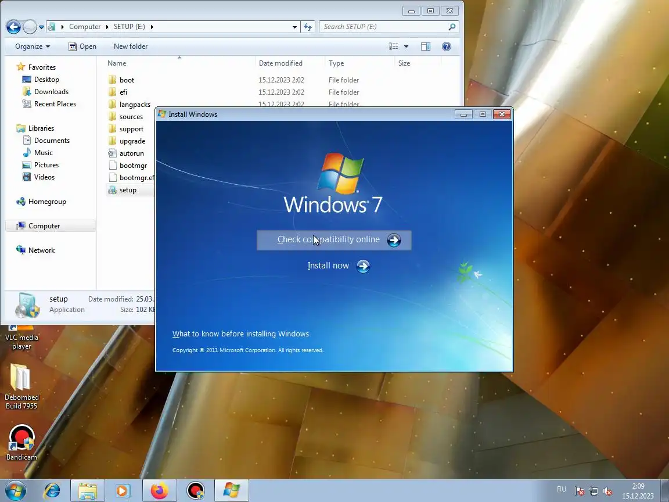Open Documents library
The image size is (669, 502).
point(52,141)
